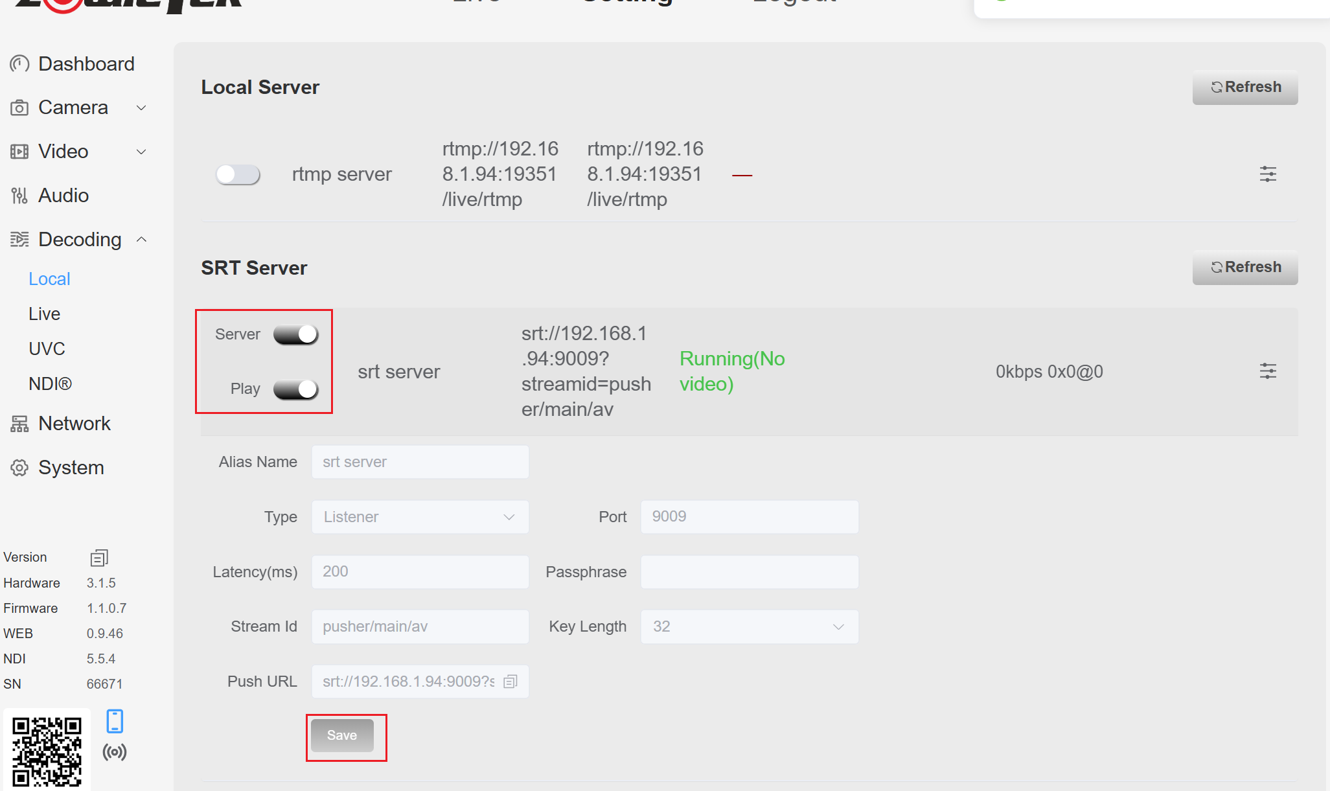Screen dimensions: 1330x791
Task: Turn off the SRT Server toggle
Action: pos(296,334)
